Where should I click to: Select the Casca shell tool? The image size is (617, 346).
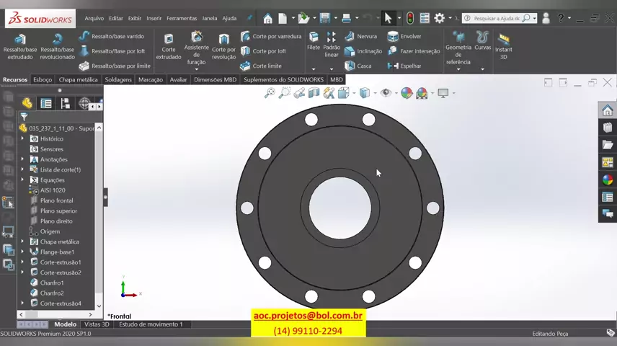pos(358,66)
